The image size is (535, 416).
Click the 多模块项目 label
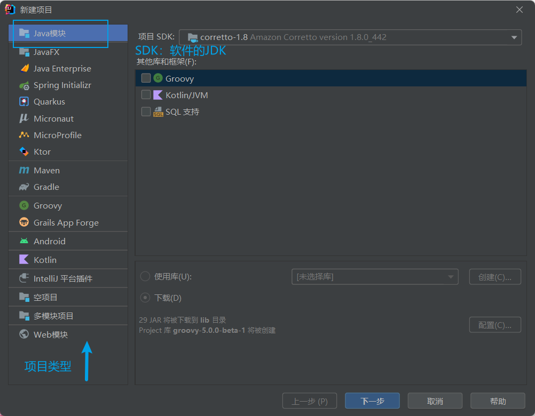53,316
